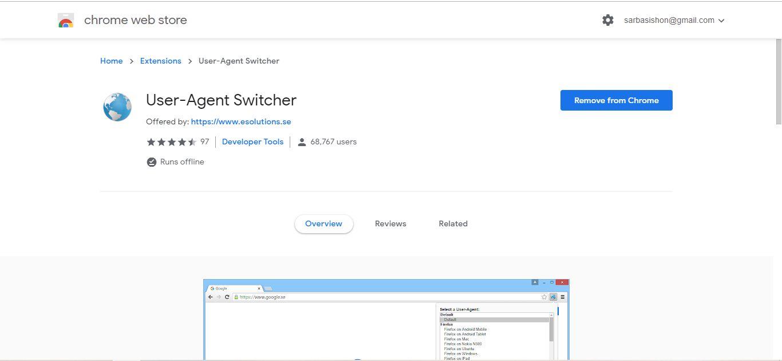Click the User-Agent Switcher globe icon
The width and height of the screenshot is (782, 361).
tap(117, 107)
